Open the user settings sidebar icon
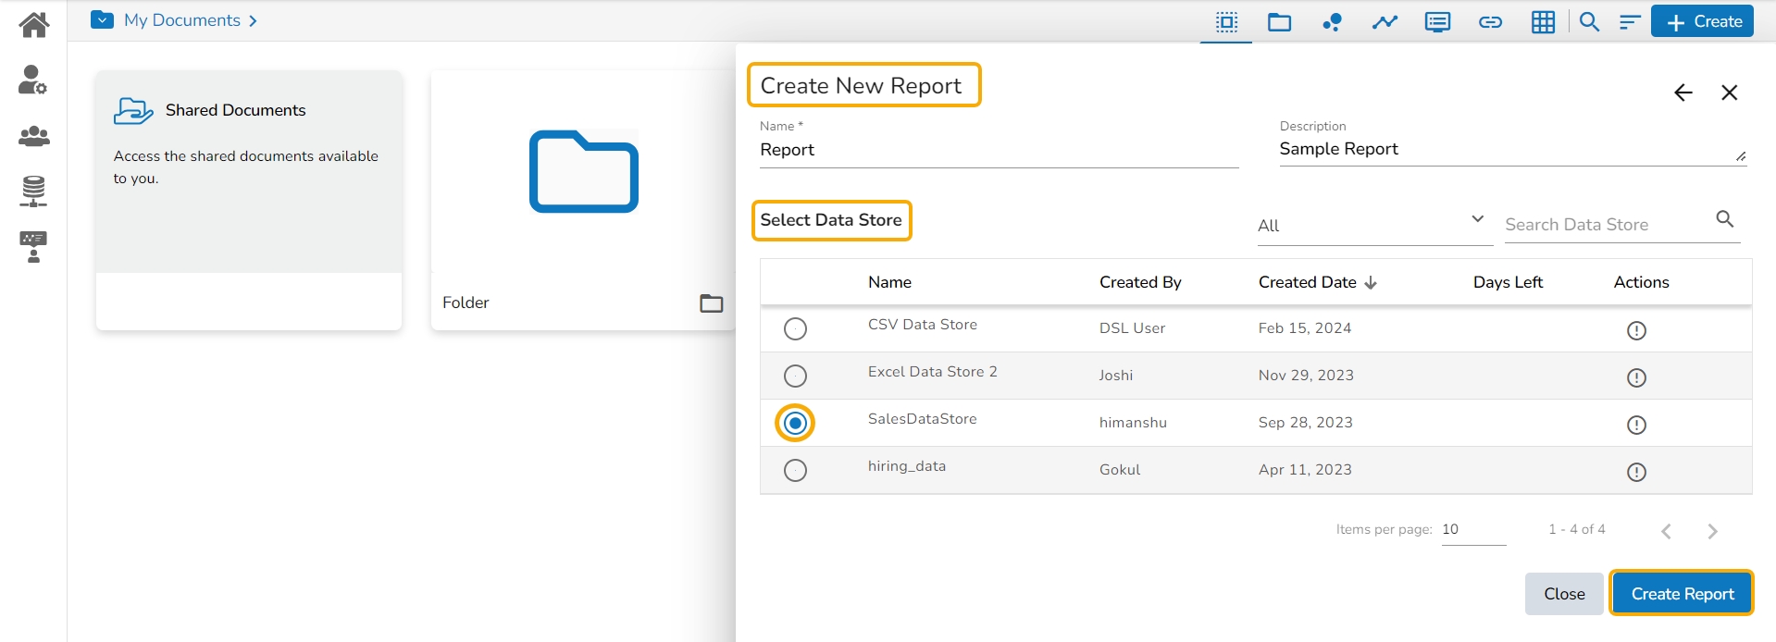Viewport: 1776px width, 642px height. (33, 80)
